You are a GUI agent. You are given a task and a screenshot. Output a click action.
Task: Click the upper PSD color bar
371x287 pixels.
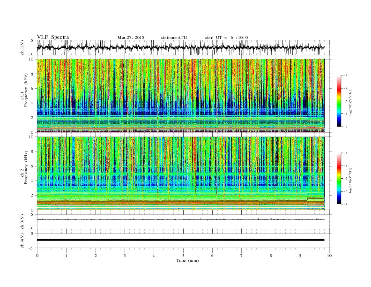[x=339, y=101]
